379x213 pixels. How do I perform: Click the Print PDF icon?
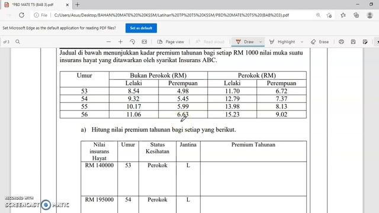(341, 42)
